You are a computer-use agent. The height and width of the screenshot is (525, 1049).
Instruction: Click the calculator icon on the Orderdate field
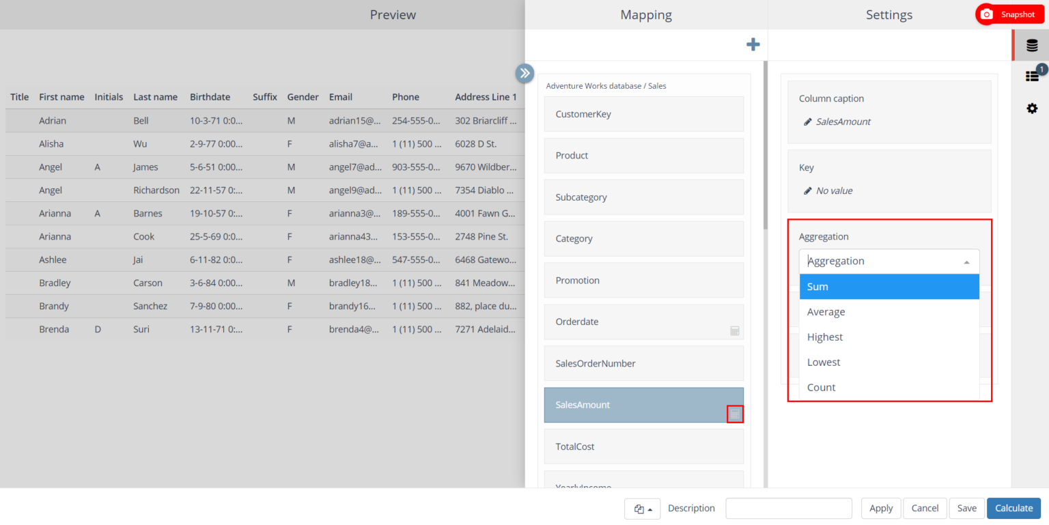pyautogui.click(x=735, y=331)
